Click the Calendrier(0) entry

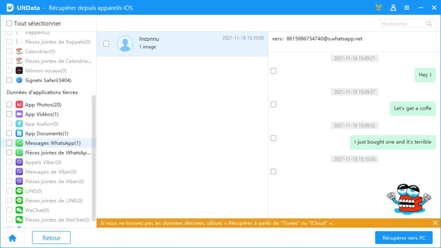tap(40, 51)
